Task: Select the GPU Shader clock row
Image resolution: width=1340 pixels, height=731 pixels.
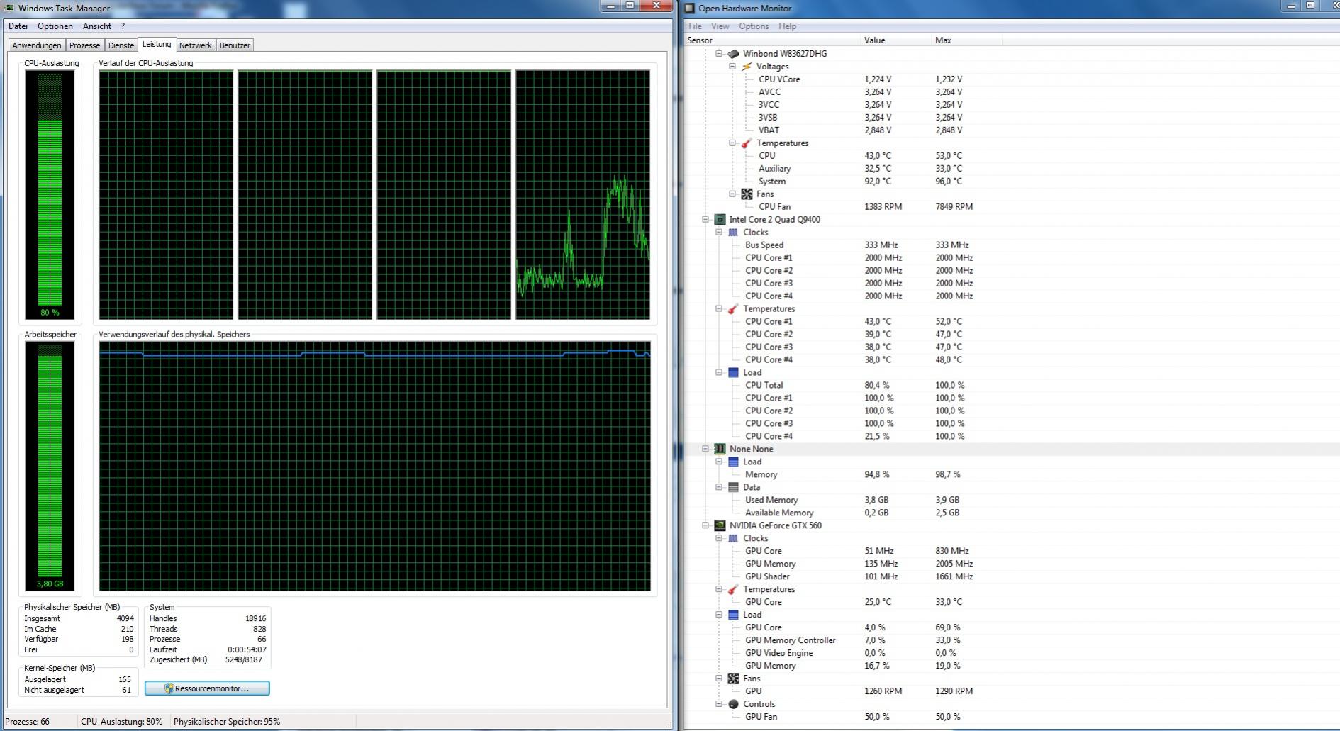Action: (x=1011, y=577)
